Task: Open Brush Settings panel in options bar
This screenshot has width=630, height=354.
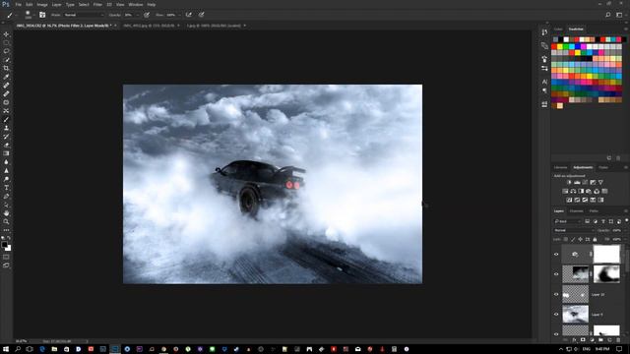Action: pos(42,15)
